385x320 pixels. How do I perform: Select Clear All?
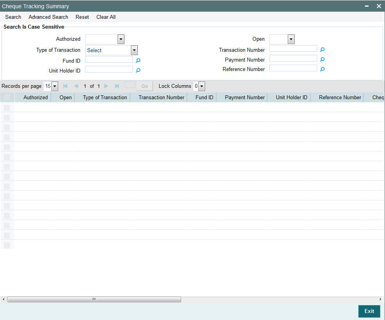106,17
